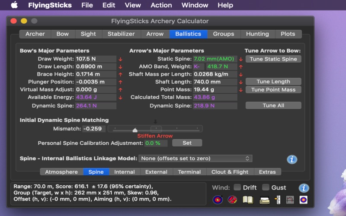The width and height of the screenshot is (346, 216).
Task: Switch to the Plots tab
Action: (x=288, y=34)
